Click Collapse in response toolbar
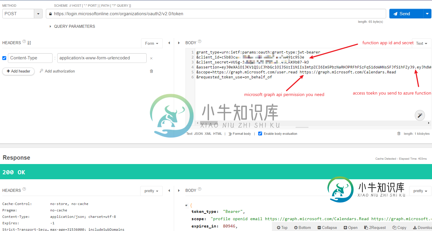The width and height of the screenshot is (432, 231). [327, 227]
